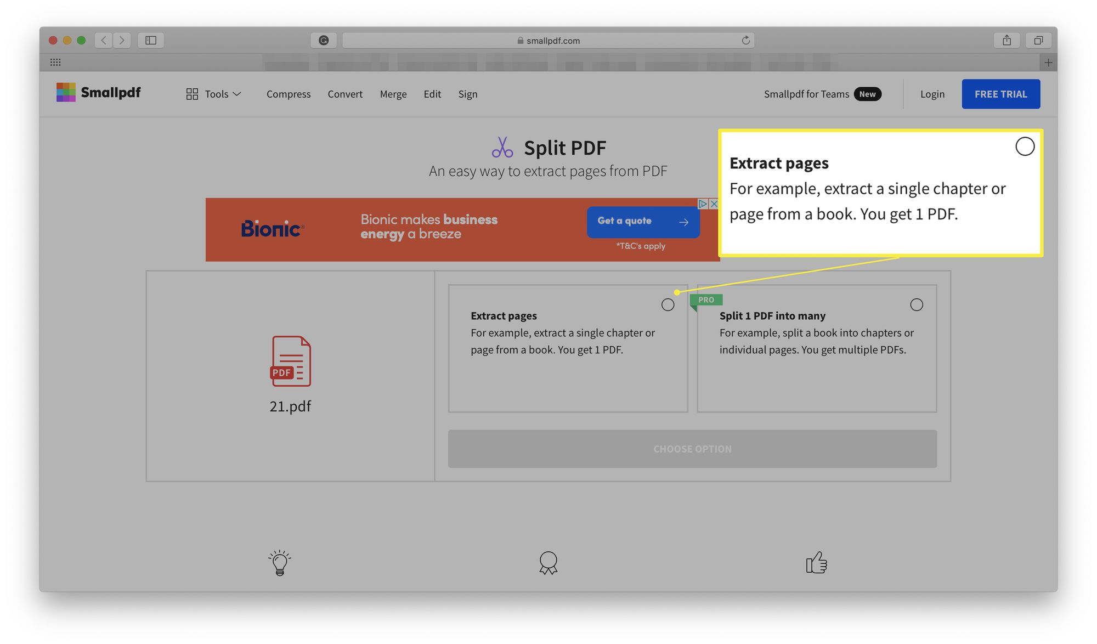Close the Bionic advertisement

point(714,204)
